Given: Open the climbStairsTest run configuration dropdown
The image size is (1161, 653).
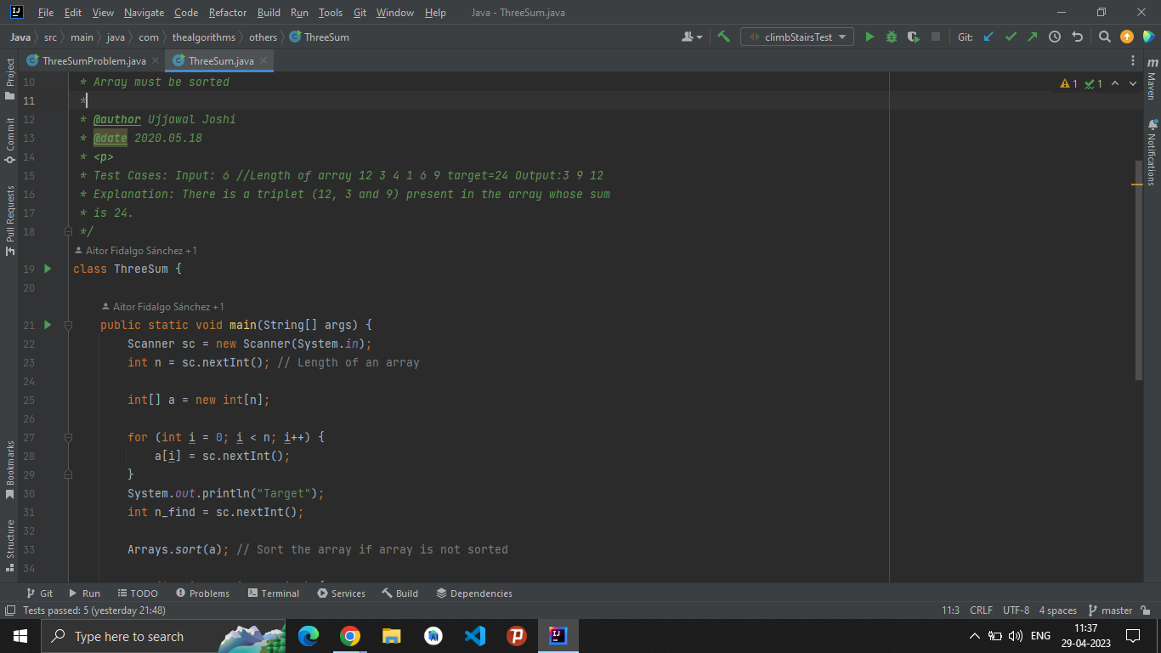Looking at the screenshot, I should (797, 37).
